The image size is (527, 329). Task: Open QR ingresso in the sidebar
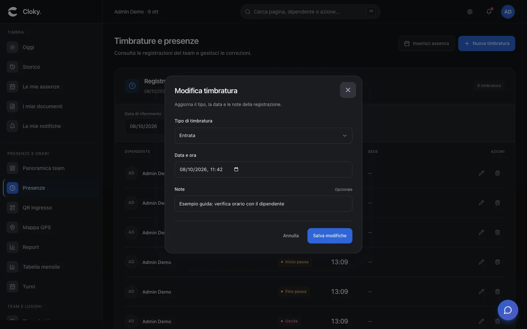click(51, 208)
